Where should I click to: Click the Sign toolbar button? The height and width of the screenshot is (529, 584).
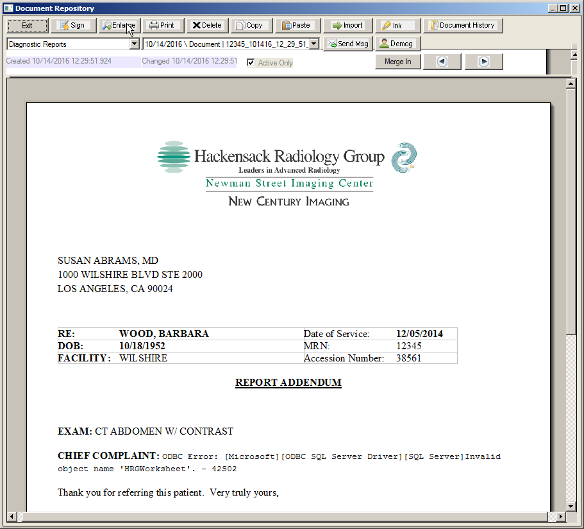pyautogui.click(x=72, y=26)
